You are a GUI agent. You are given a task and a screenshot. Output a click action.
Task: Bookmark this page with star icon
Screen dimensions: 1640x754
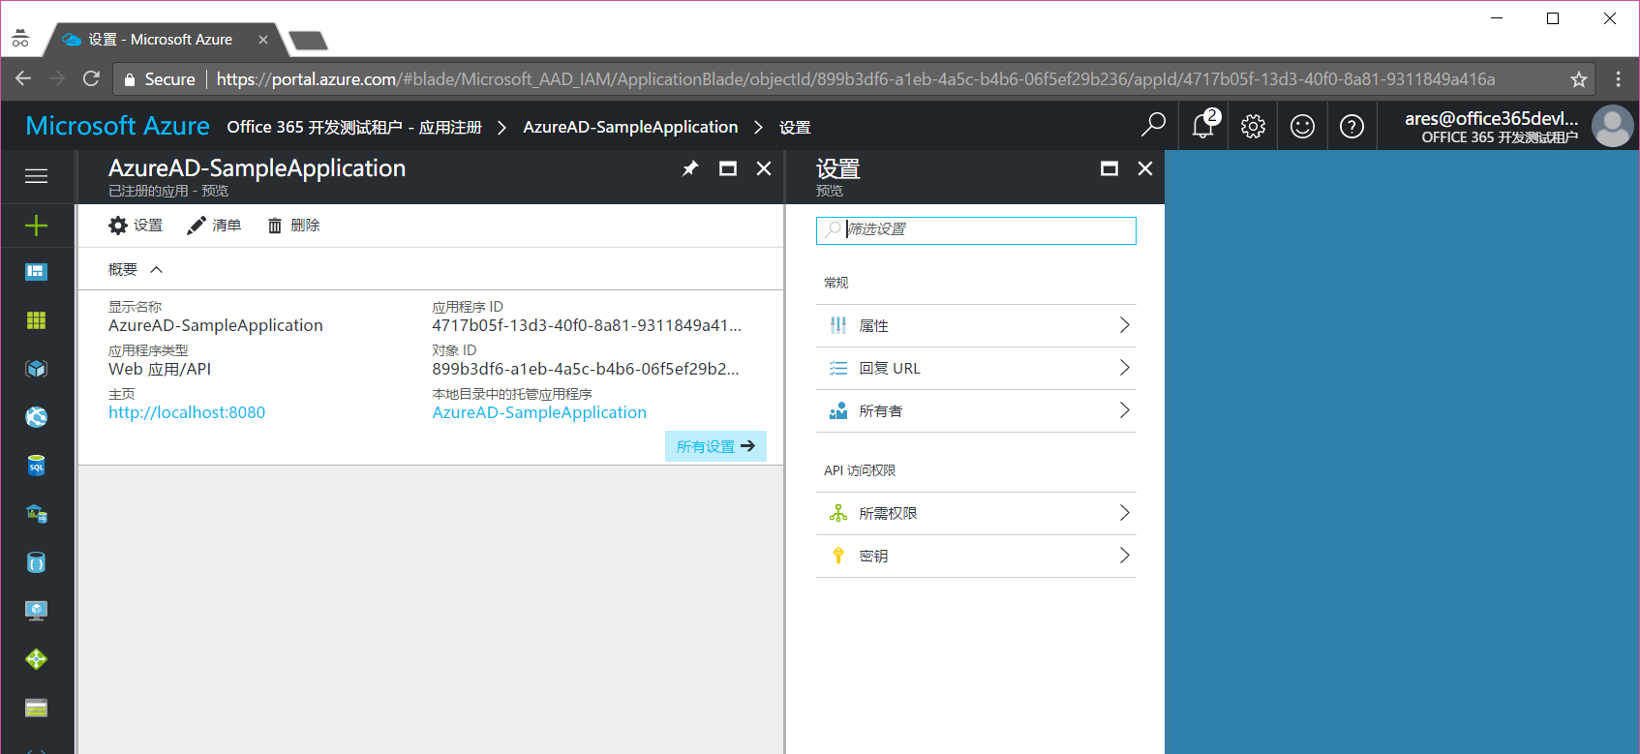tap(1579, 79)
